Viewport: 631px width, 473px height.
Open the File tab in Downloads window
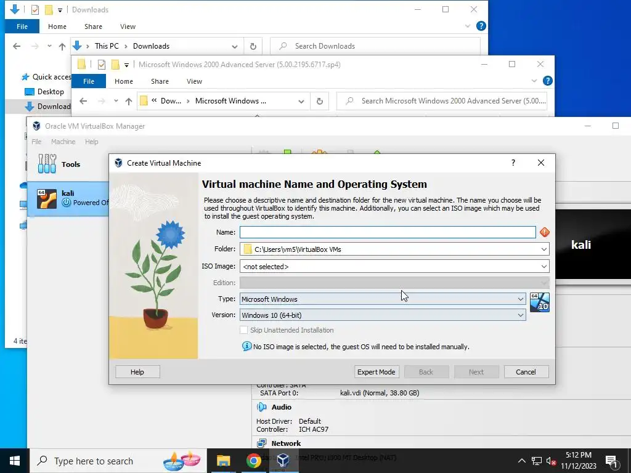pyautogui.click(x=22, y=26)
